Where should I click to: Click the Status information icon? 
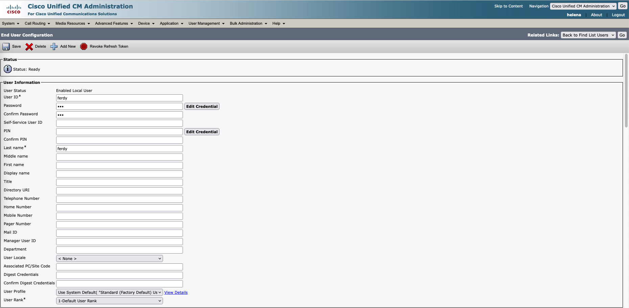click(x=8, y=69)
